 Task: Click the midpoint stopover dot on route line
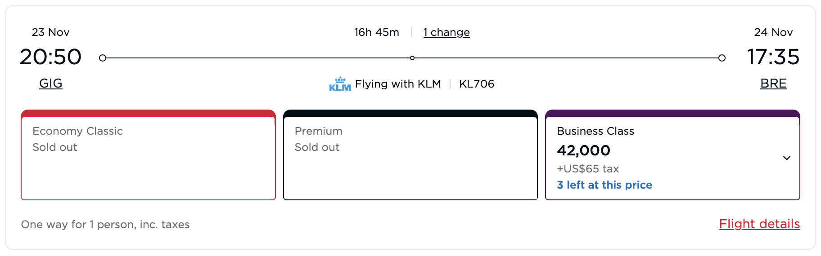(x=412, y=58)
